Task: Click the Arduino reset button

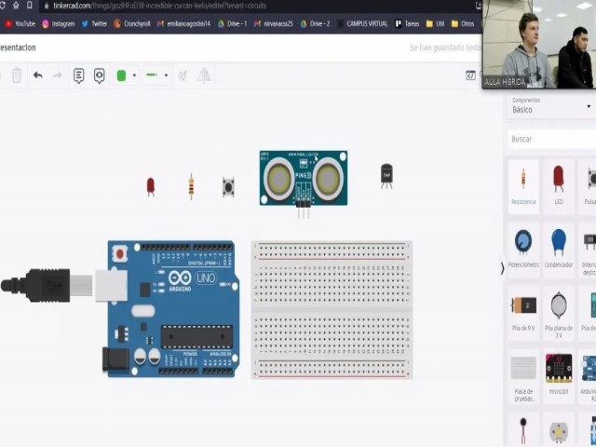Action: 120,253
